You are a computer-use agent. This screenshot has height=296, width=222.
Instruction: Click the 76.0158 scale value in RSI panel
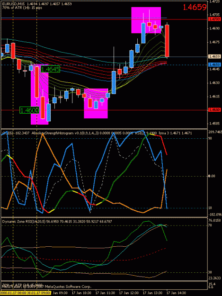(x=214, y=221)
